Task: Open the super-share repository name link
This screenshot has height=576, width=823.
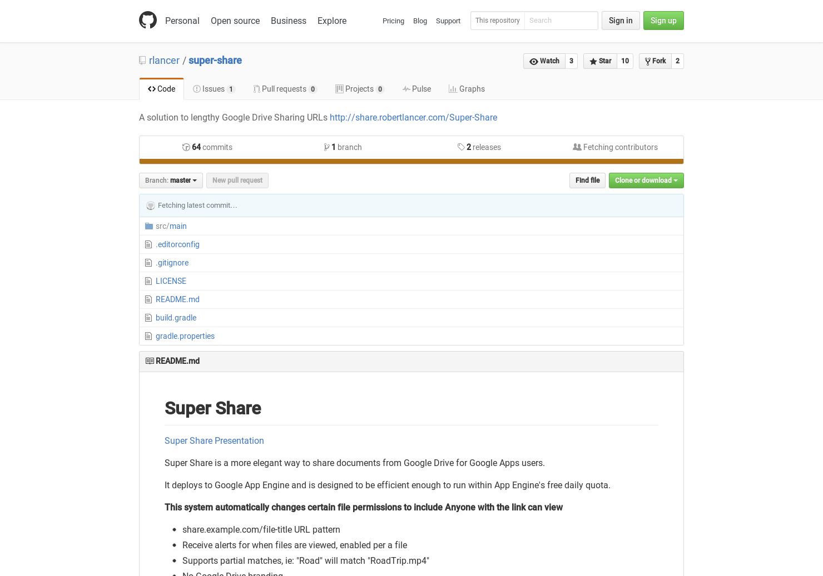Action: 215,60
